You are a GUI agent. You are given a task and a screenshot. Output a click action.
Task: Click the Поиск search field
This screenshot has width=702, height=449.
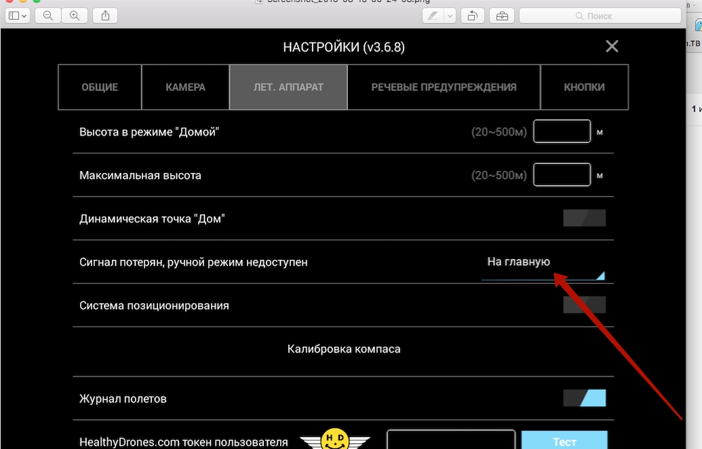(600, 16)
